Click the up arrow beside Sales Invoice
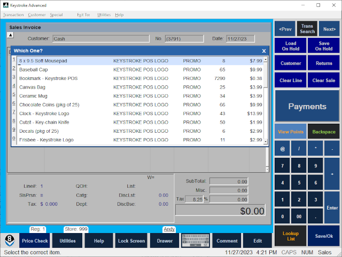The width and height of the screenshot is (342, 257). [x=10, y=35]
